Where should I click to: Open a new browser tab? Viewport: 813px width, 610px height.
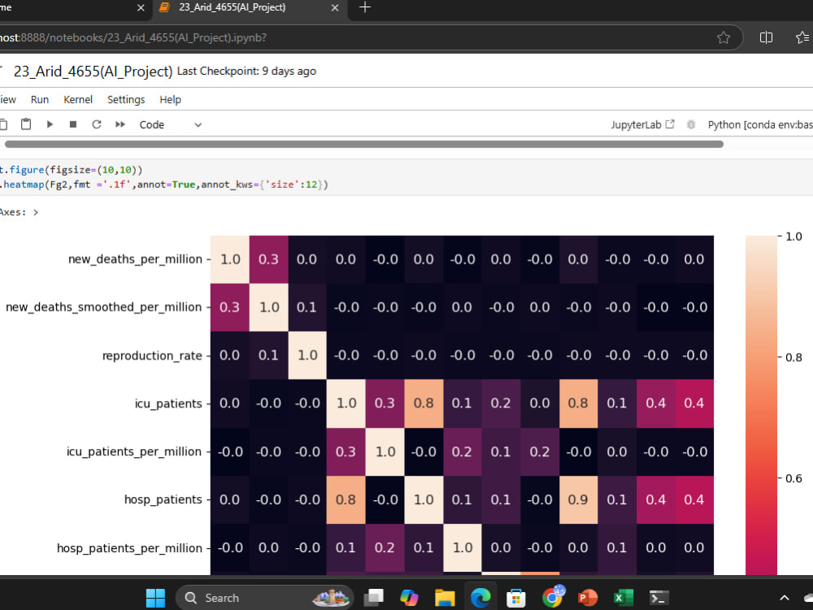coord(365,7)
